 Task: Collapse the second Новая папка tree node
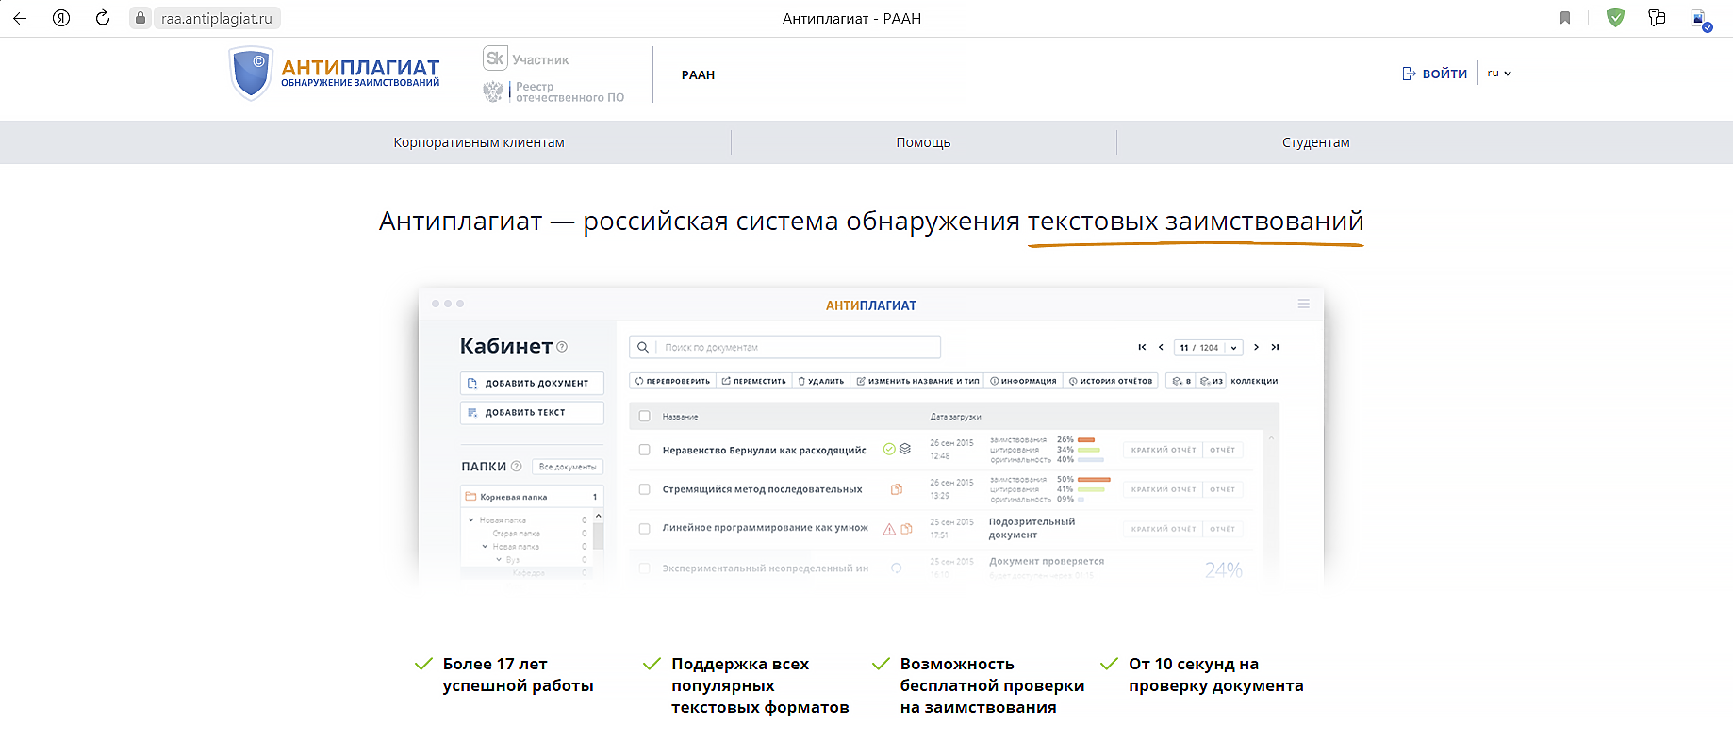tap(485, 546)
